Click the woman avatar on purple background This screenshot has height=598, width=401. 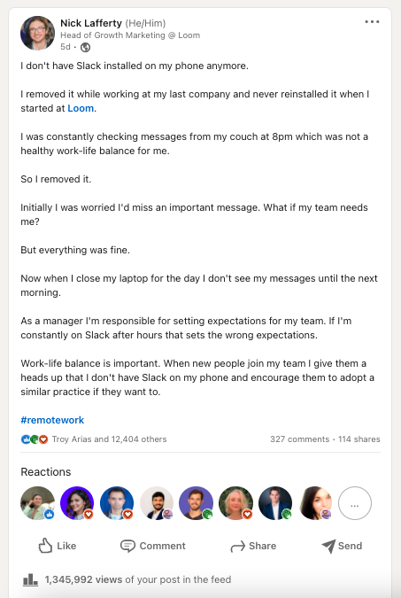coord(77,503)
